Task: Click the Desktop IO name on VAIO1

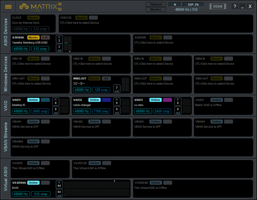Action: pyautogui.click(x=19, y=105)
